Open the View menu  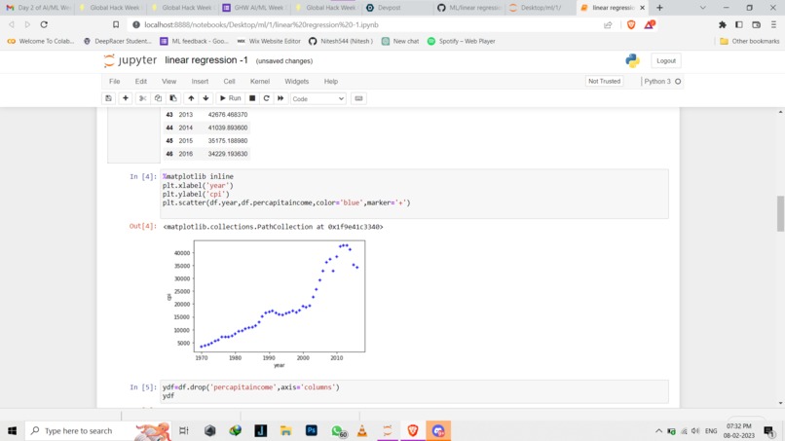[x=168, y=81]
